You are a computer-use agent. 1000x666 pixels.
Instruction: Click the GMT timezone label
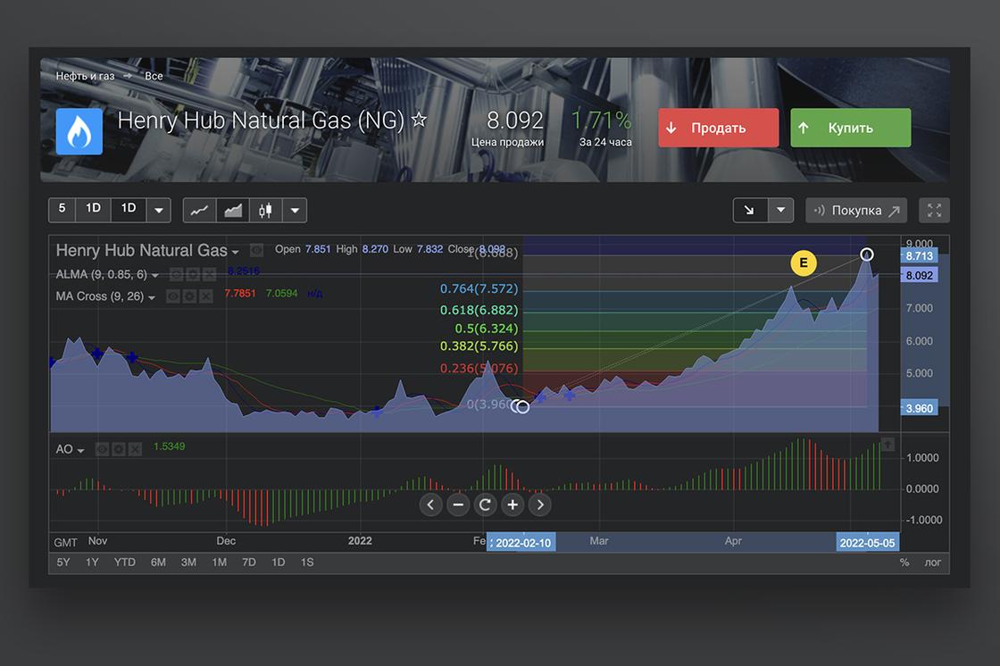pos(65,542)
